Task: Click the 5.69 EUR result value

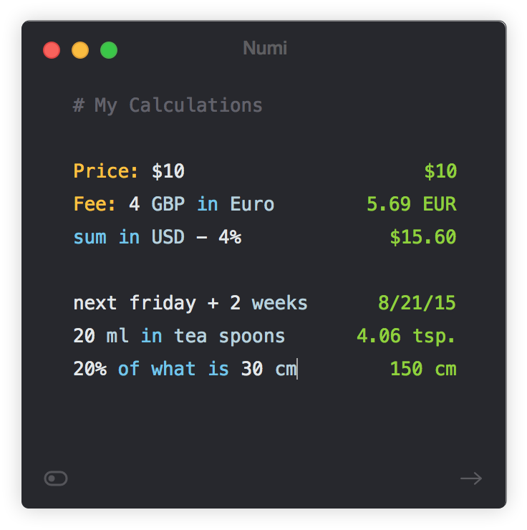Action: [x=412, y=204]
